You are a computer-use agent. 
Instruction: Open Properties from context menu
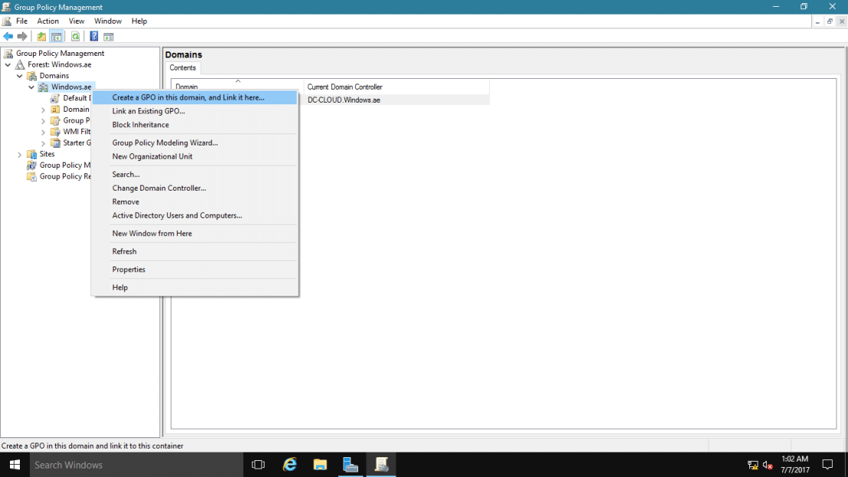(x=194, y=270)
